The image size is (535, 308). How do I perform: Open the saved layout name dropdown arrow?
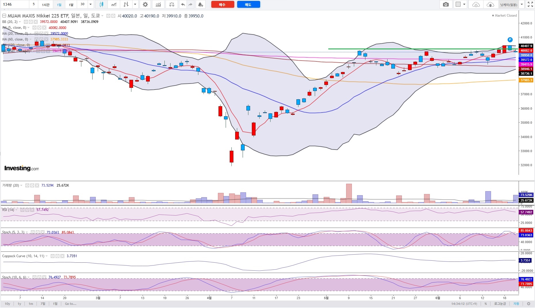[x=522, y=4]
